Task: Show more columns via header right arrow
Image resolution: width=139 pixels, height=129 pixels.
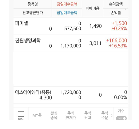Action: coord(126,9)
